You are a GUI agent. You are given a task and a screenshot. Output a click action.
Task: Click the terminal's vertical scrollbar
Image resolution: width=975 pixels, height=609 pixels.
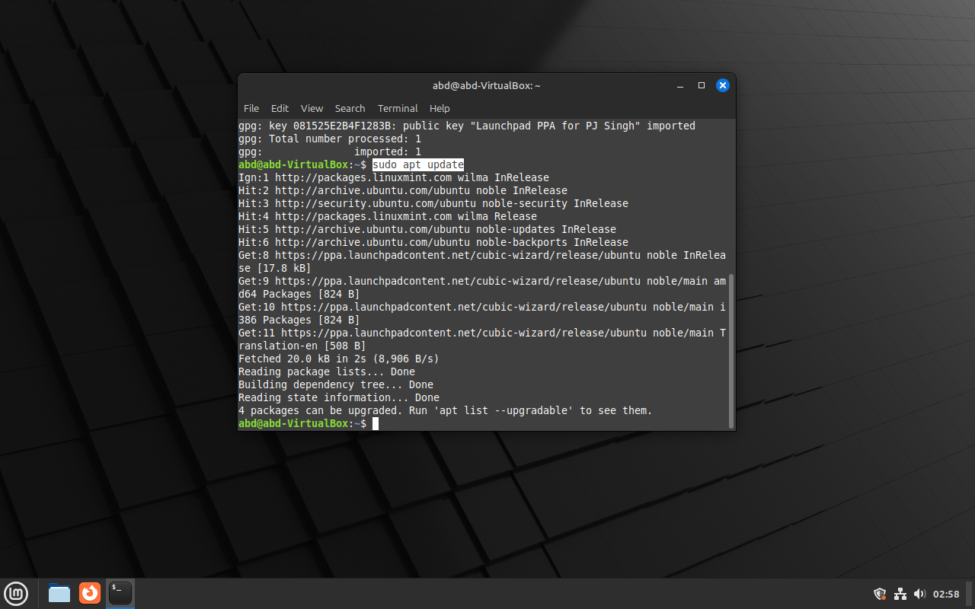pos(731,350)
